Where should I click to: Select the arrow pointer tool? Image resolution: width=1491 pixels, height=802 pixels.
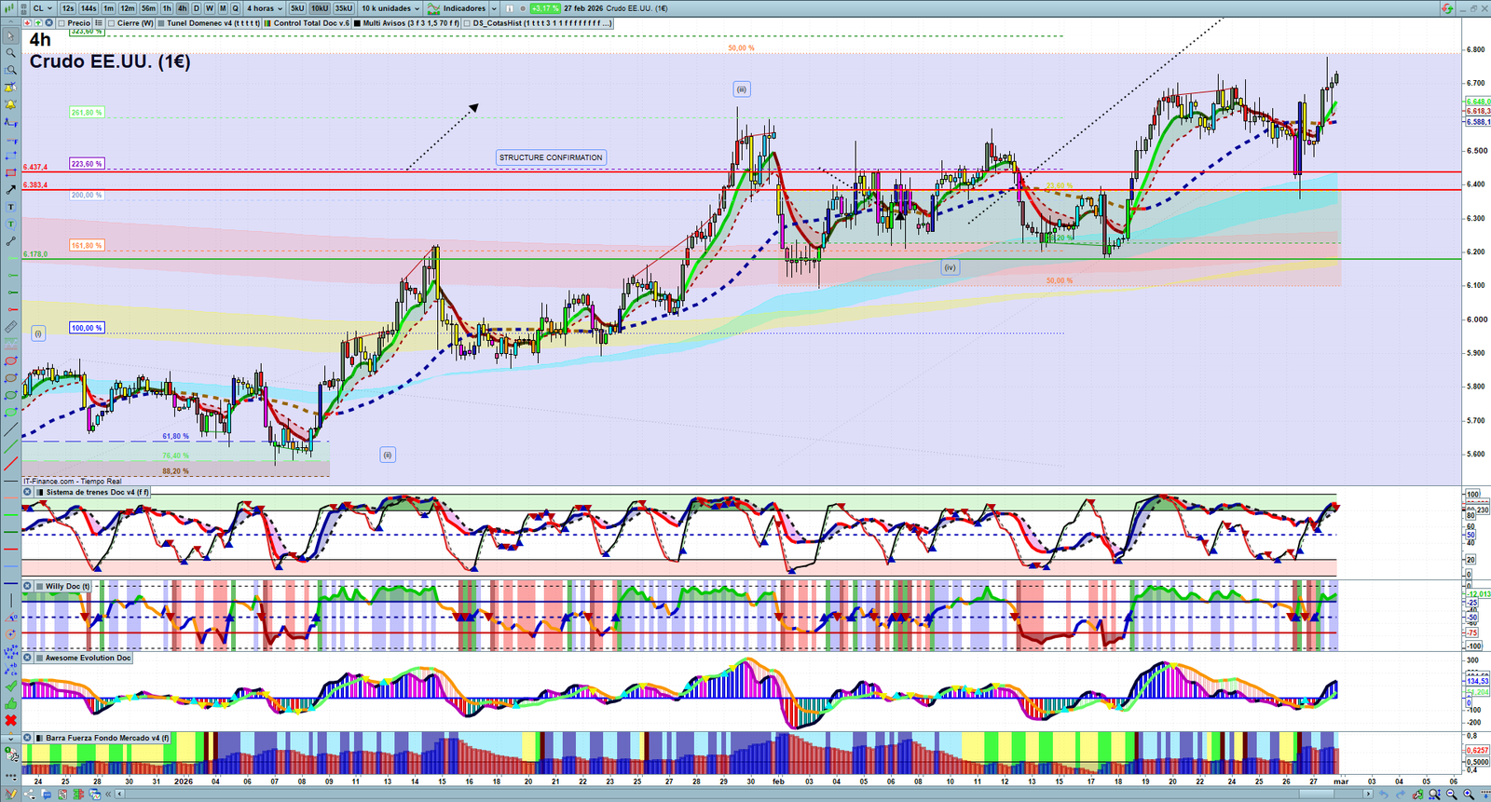coord(10,36)
